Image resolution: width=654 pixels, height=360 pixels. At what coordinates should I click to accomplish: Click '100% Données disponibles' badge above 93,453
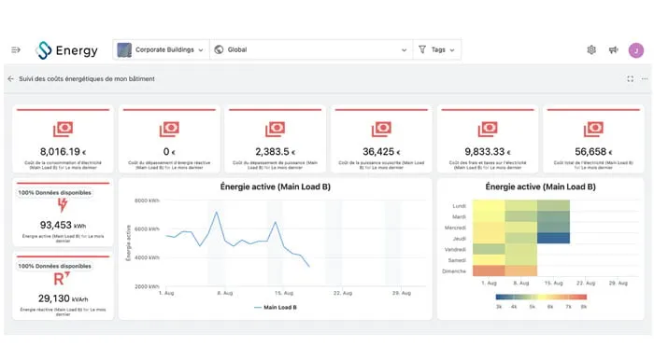[x=54, y=193]
